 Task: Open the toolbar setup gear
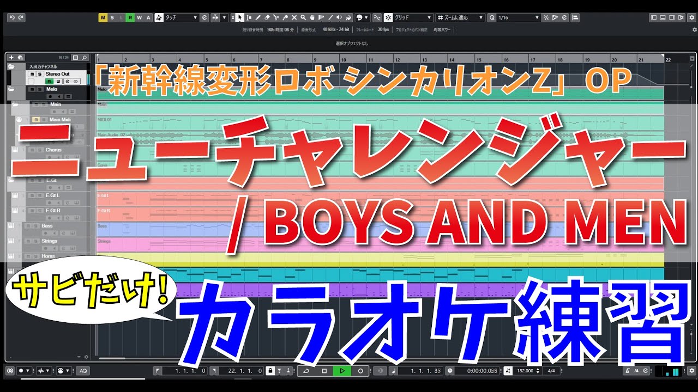pyautogui.click(x=691, y=17)
